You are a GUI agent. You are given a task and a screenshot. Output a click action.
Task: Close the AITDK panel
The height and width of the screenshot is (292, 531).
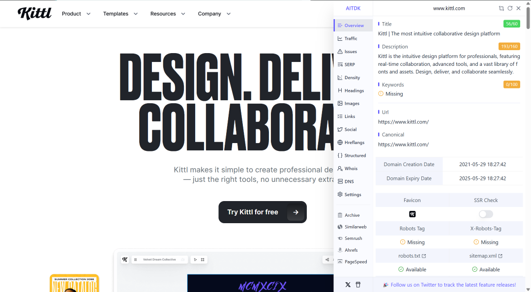pos(519,8)
